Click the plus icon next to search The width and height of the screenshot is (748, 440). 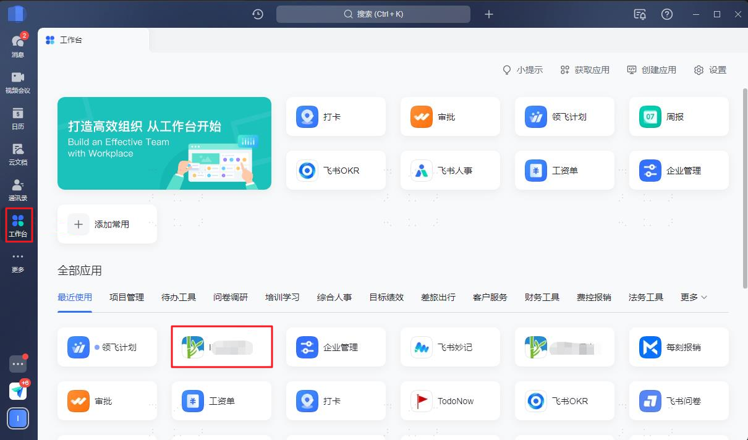(489, 14)
